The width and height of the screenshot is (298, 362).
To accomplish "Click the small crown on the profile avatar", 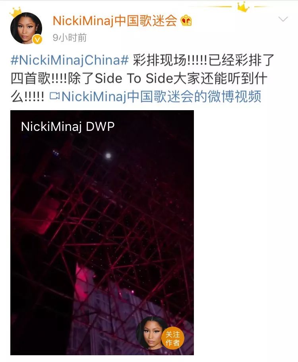I will click(16, 12).
